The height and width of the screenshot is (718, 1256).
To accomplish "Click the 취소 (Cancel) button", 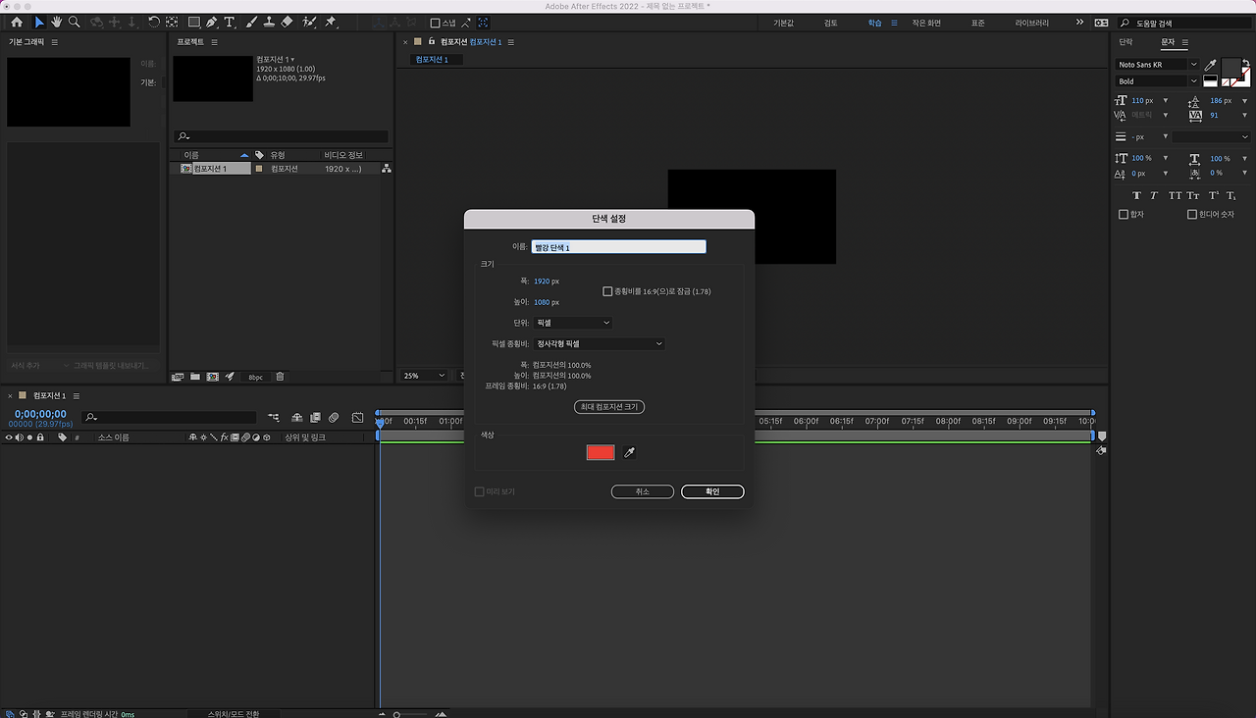I will (642, 491).
